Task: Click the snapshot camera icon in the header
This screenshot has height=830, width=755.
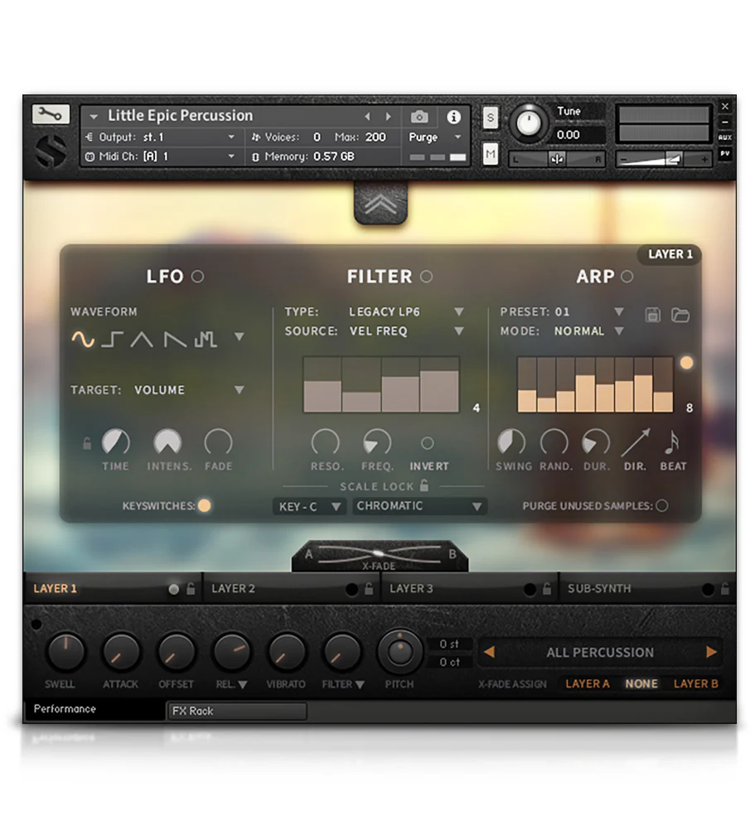Action: click(419, 118)
